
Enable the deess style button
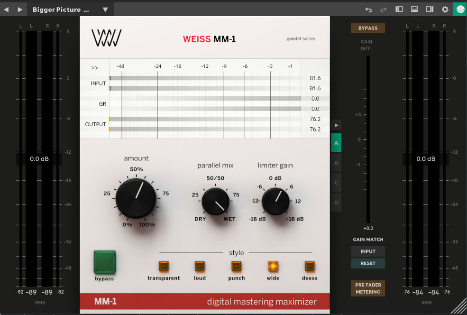pos(310,266)
